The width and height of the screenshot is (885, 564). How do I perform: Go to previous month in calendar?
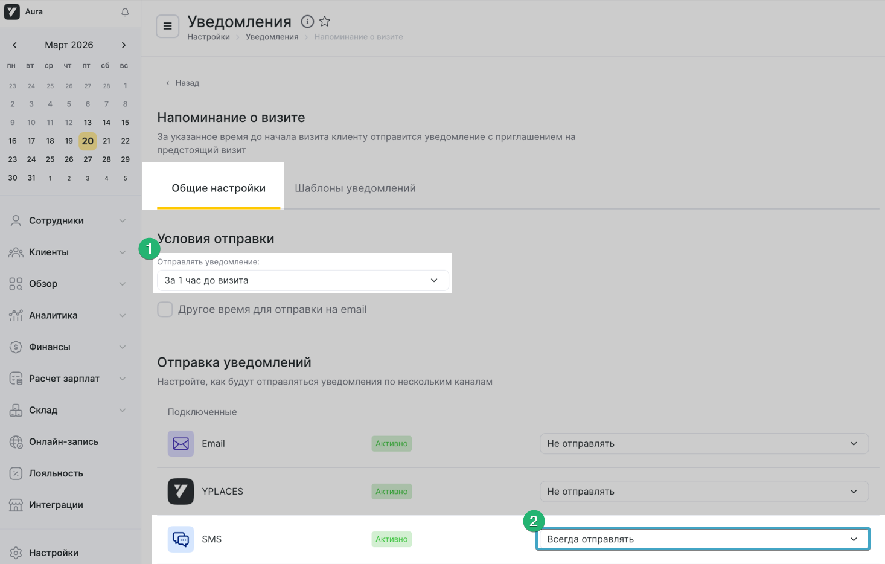pos(14,45)
